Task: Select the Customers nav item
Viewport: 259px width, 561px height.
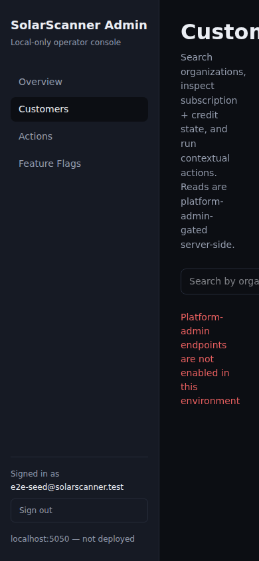Action: tap(79, 109)
